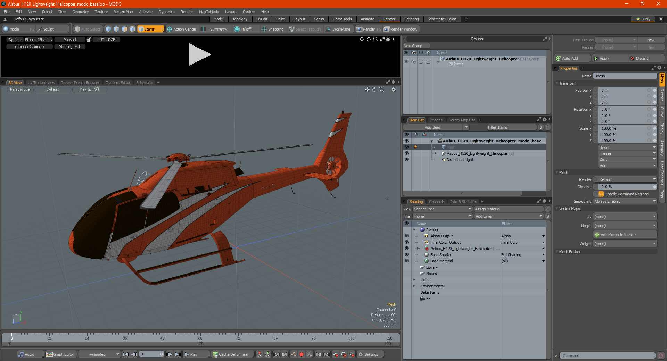Open Snapping settings
This screenshot has width=667, height=361.
(273, 29)
